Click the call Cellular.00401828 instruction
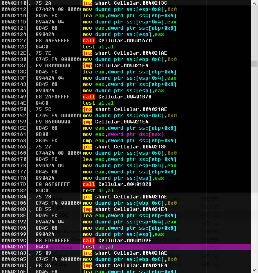This screenshot has height=273, width=258. 117,184
